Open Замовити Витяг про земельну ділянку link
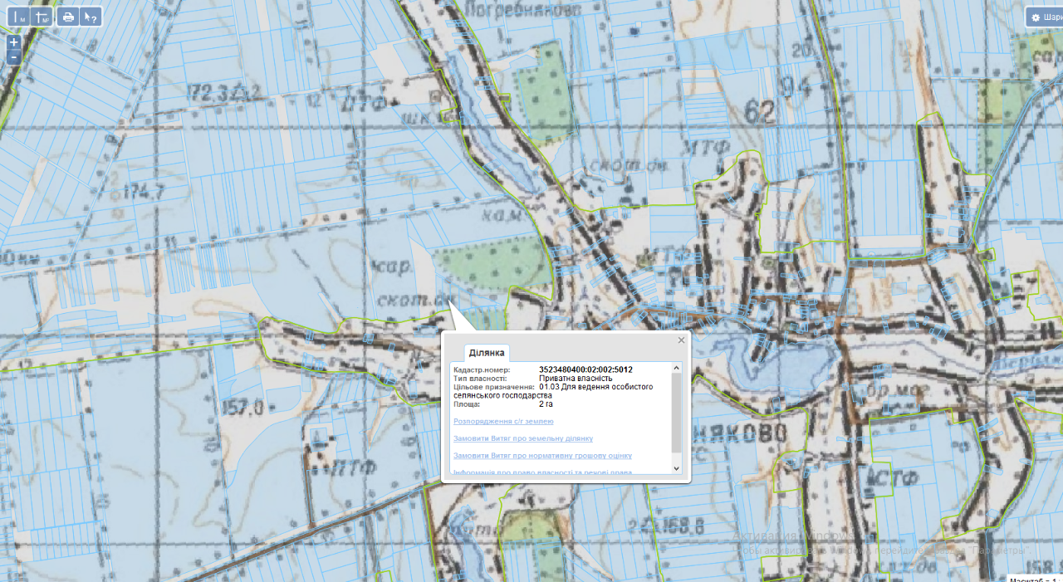This screenshot has height=582, width=1063. 523,438
